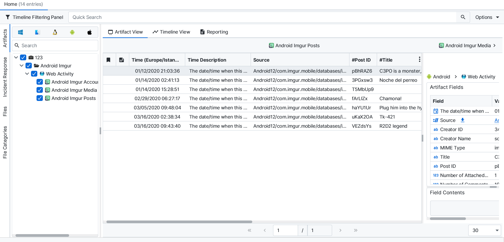Open the page size dropdown showing 30
The height and width of the screenshot is (242, 504).
485,230
